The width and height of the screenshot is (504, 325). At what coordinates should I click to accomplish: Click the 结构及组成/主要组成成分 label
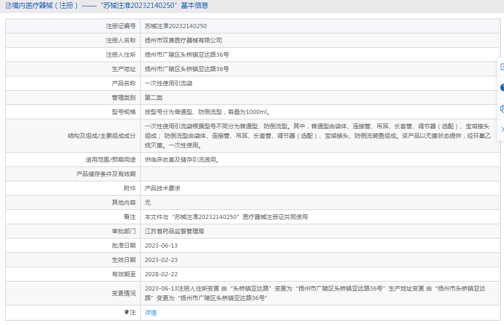tap(101, 136)
